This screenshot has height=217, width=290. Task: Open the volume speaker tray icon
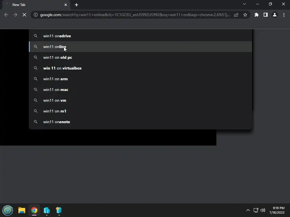263,210
